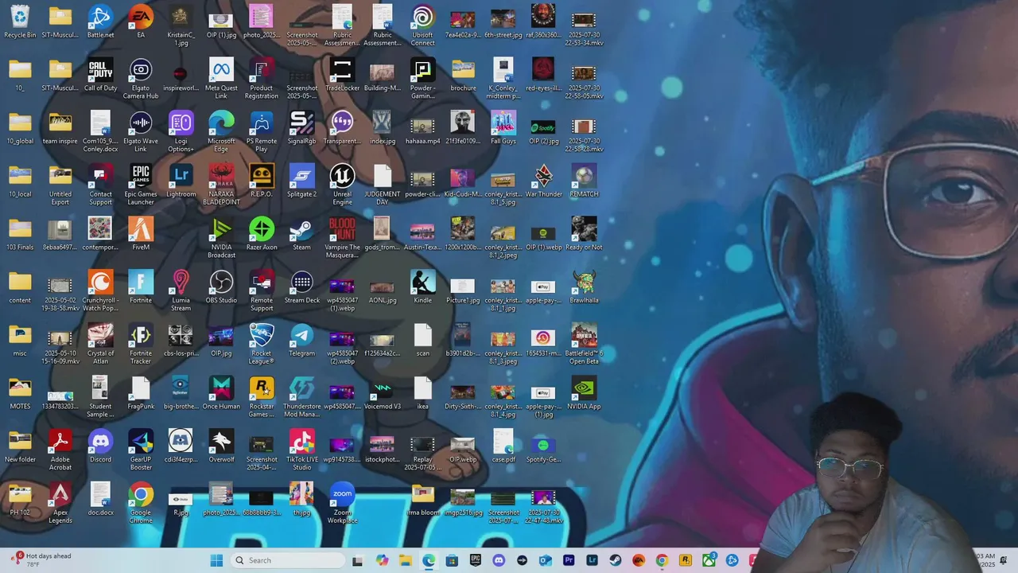1018x573 pixels.
Task: Open the 'New folder' desktop folder
Action: click(20, 446)
